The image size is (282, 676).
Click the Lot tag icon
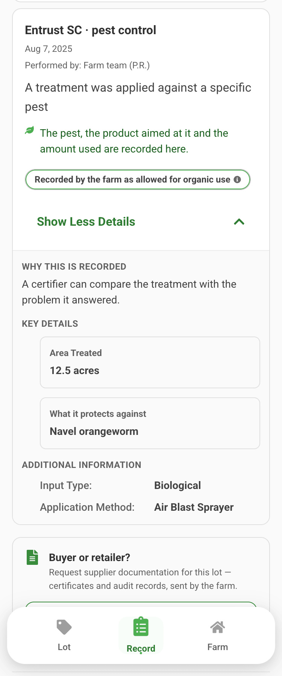pyautogui.click(x=64, y=627)
